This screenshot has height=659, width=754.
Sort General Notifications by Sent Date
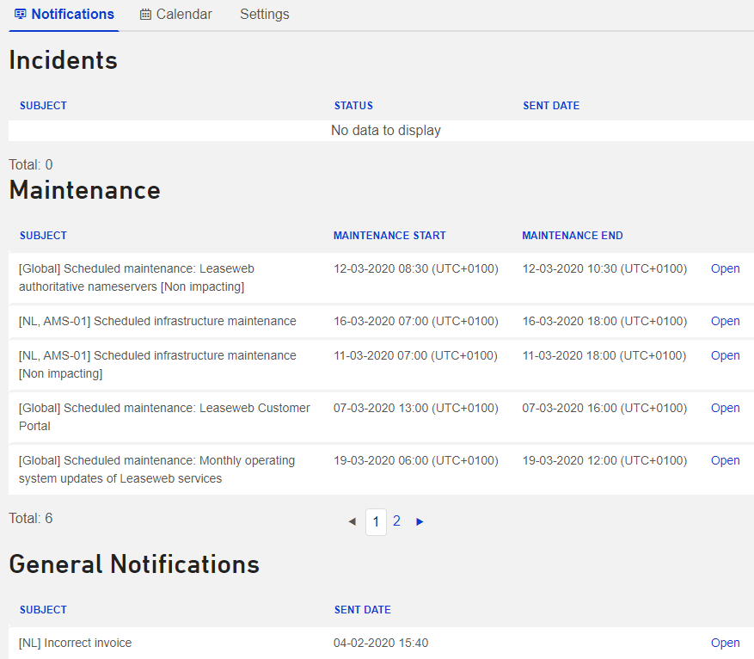(363, 610)
